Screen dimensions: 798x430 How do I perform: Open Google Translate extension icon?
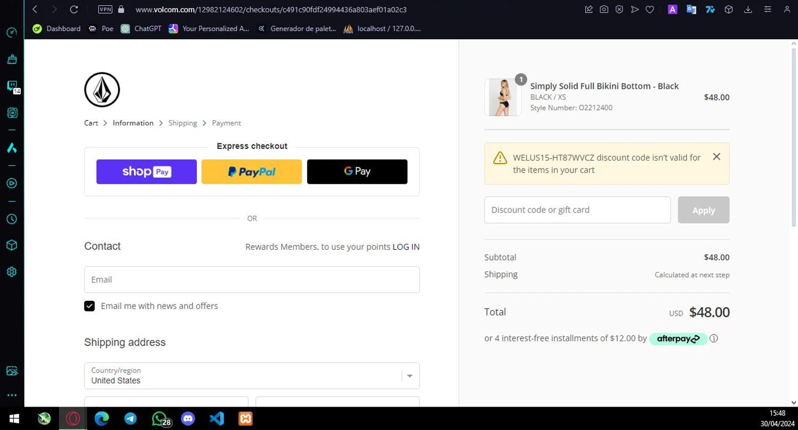691,9
